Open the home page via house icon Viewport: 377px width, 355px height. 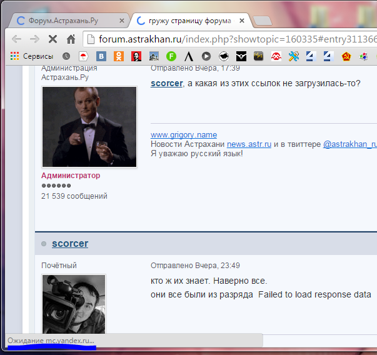pos(71,39)
